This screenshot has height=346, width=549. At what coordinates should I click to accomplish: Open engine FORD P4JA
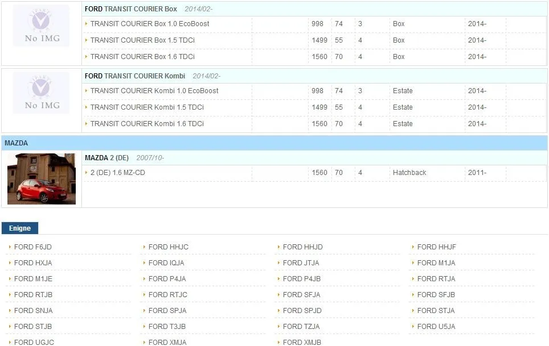[x=167, y=279]
